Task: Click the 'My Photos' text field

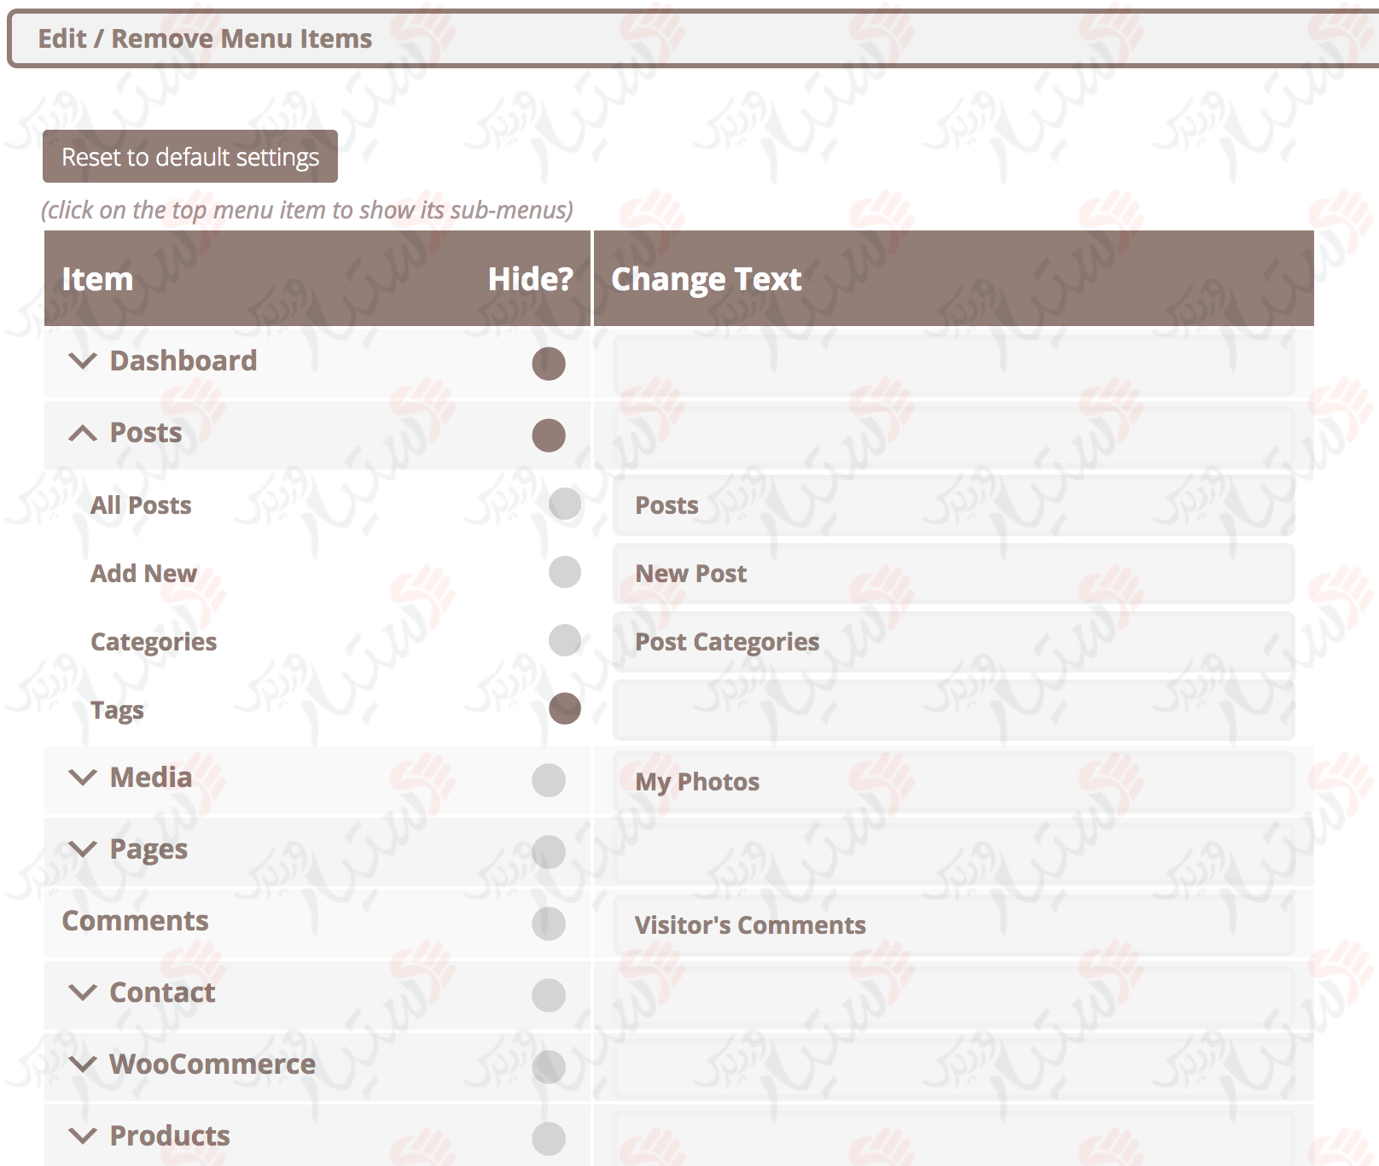Action: pos(953,782)
